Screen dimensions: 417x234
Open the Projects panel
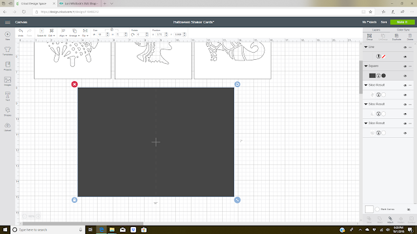pos(7,65)
